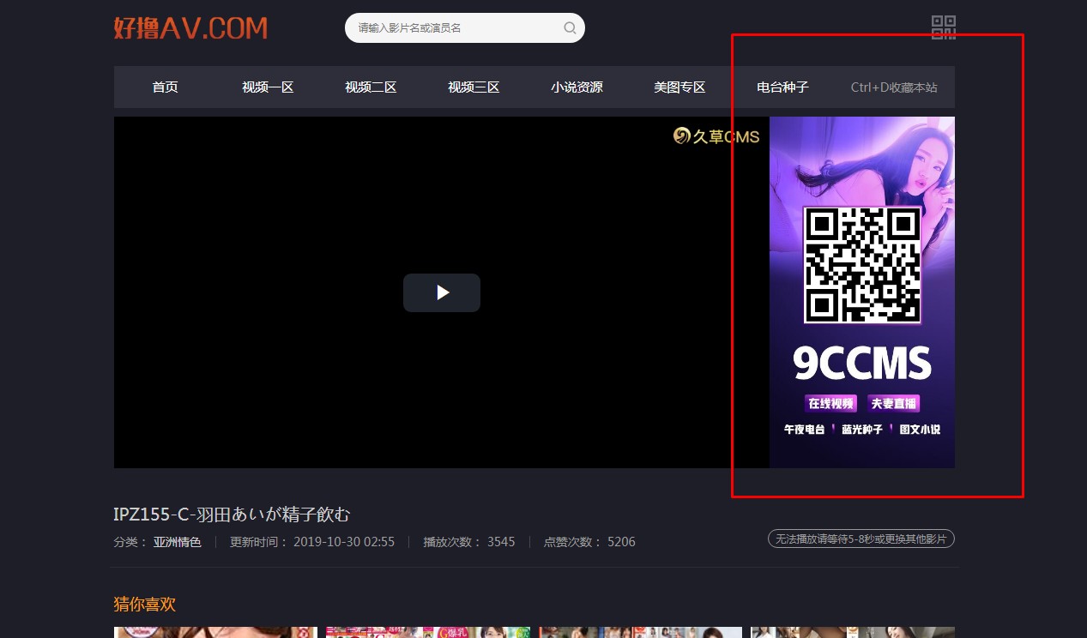Click the 久草CMS watermark on the player

coord(717,135)
